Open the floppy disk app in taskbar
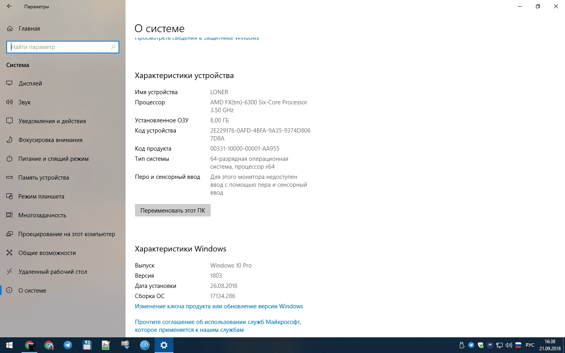Viewport: 565px width, 353px height. pos(87,345)
